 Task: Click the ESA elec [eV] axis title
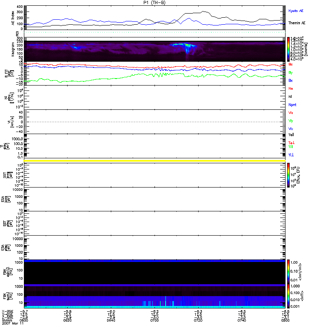6,248
